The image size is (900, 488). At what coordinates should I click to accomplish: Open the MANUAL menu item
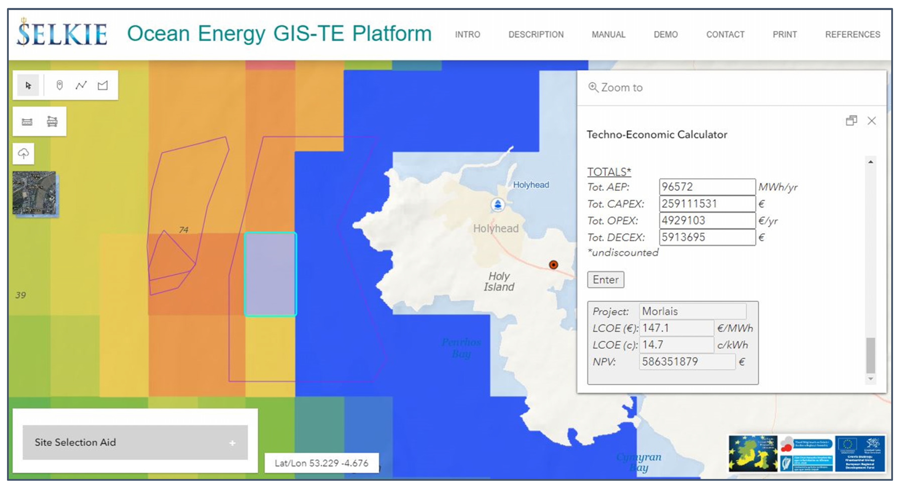[x=608, y=35]
